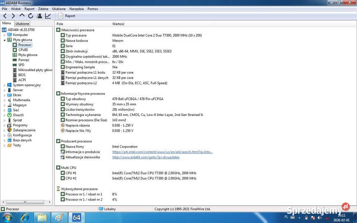357x223 pixels.
Task: Open the Intel ark processor info link
Action: [x=163, y=152]
